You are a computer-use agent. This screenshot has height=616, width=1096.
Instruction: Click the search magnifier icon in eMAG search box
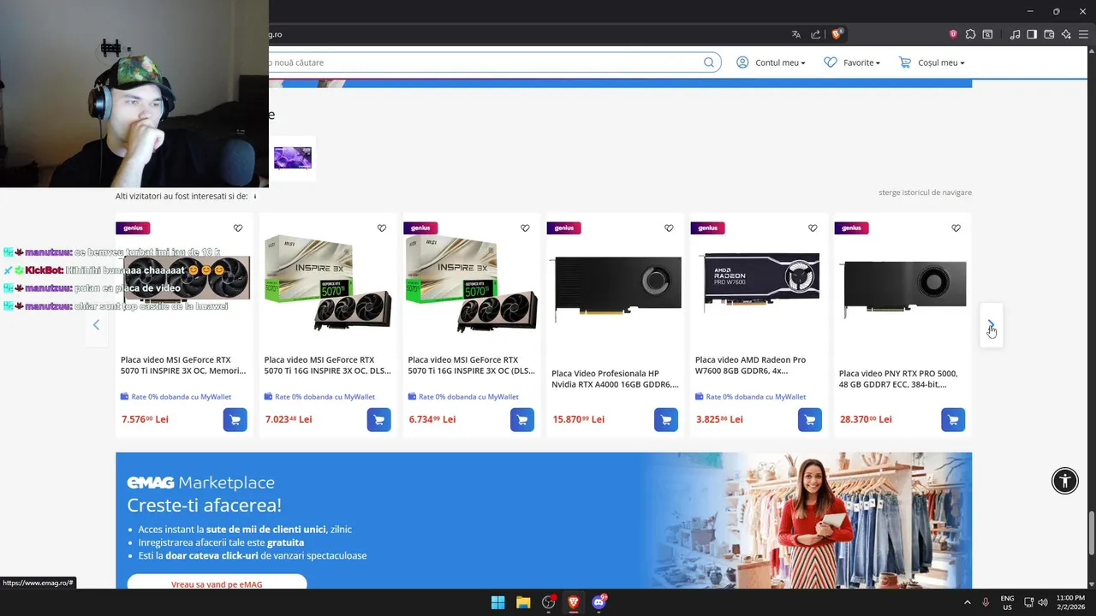pos(709,62)
